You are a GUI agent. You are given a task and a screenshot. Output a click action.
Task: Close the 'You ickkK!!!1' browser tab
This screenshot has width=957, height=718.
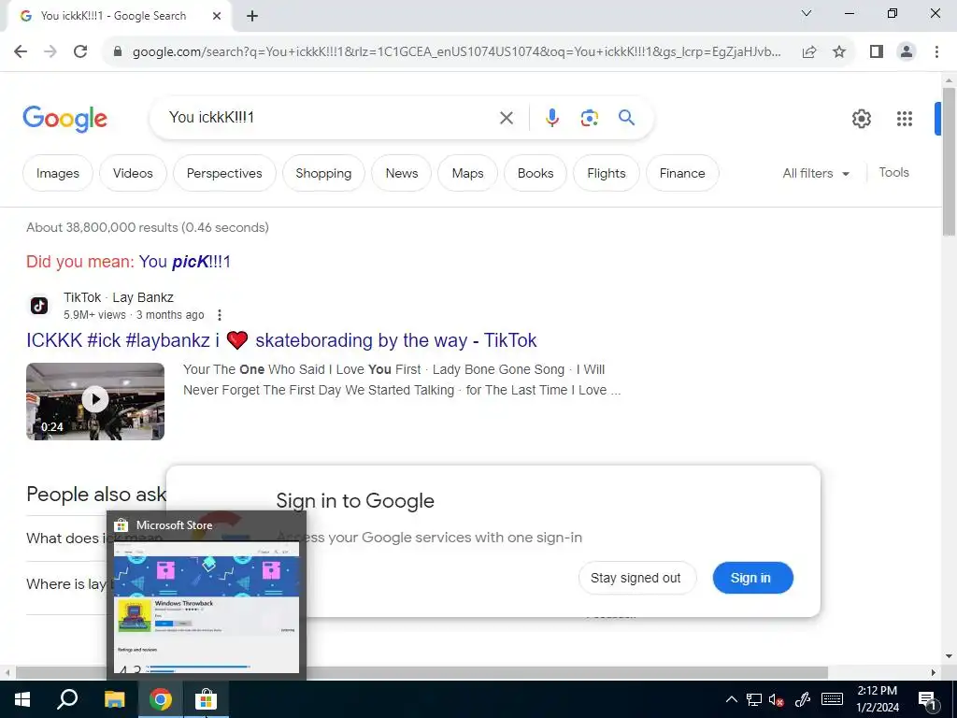tap(217, 16)
